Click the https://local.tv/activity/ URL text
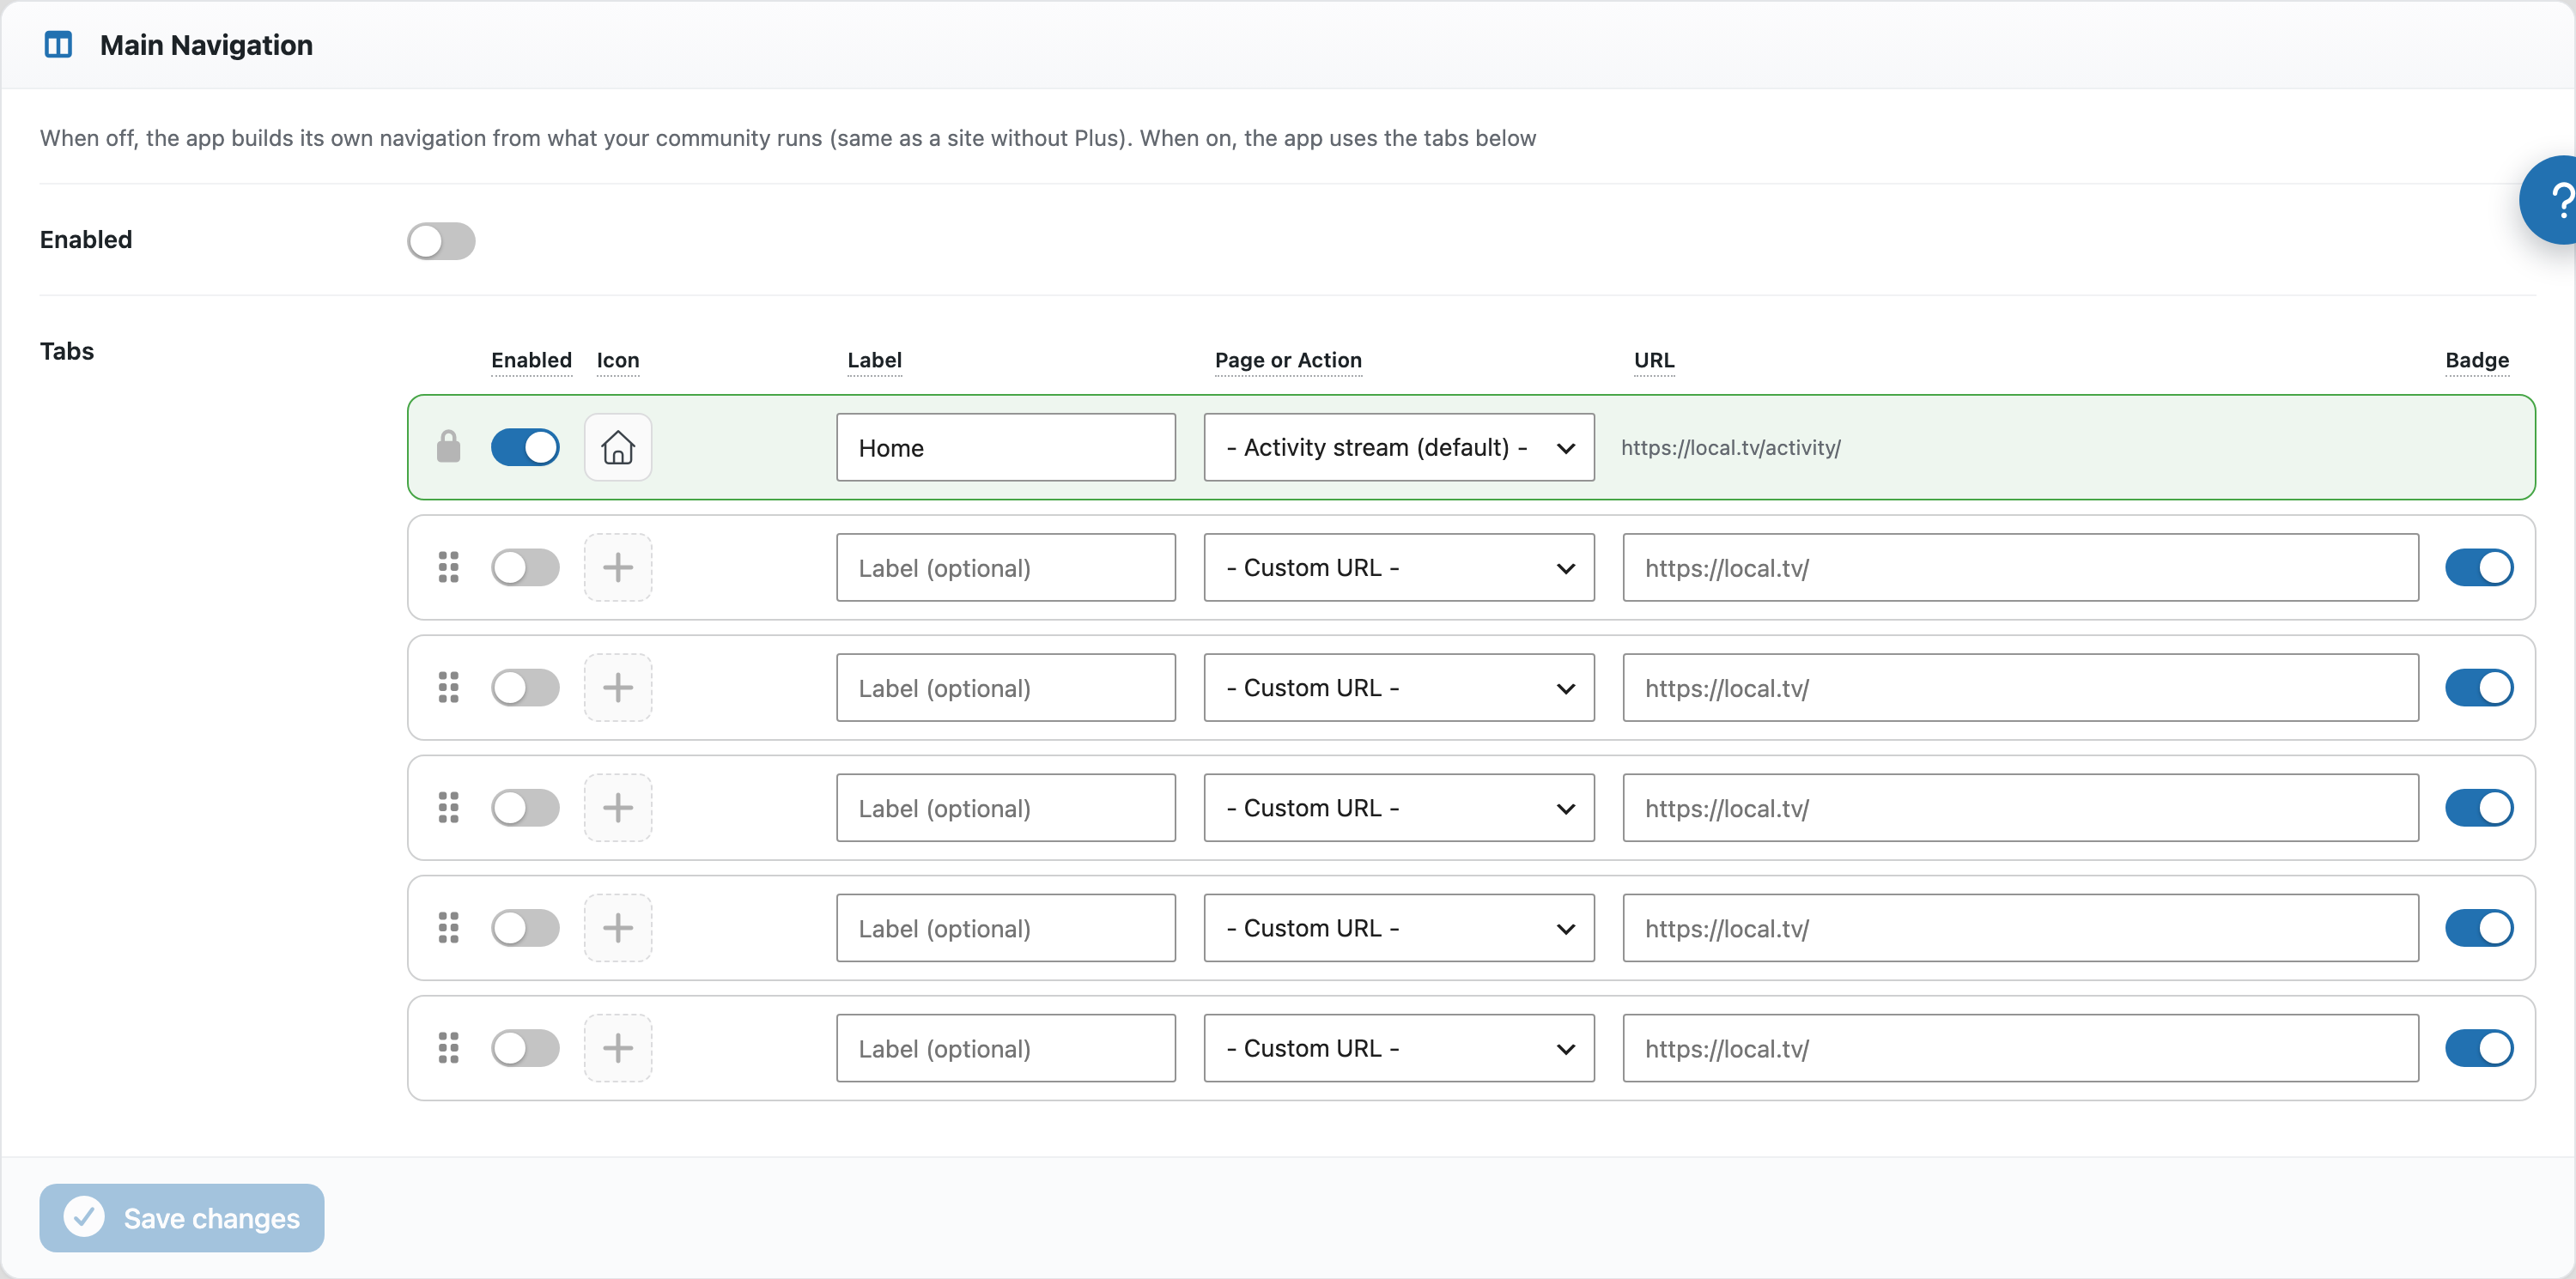This screenshot has width=2576, height=1279. tap(1731, 448)
